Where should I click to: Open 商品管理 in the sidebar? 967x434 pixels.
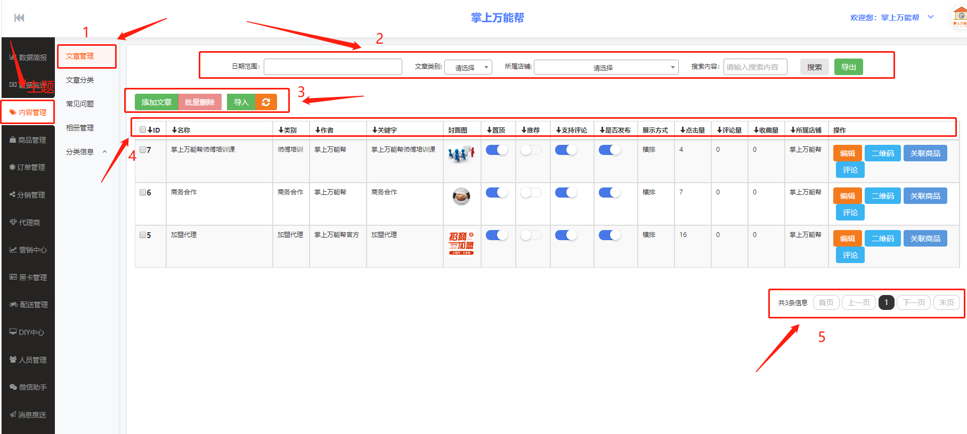[x=28, y=140]
